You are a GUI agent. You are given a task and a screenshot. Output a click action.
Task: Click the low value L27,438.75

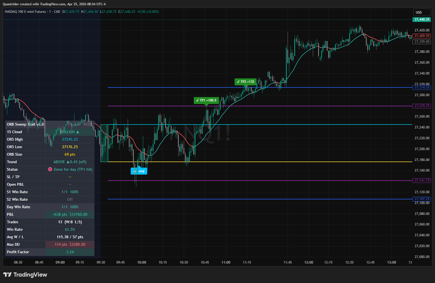click(109, 12)
